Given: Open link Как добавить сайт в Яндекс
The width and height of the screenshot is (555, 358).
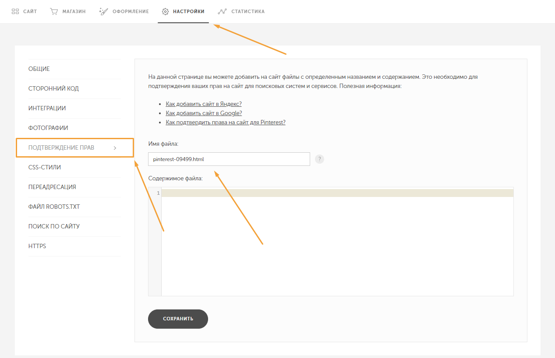Looking at the screenshot, I should (x=204, y=104).
